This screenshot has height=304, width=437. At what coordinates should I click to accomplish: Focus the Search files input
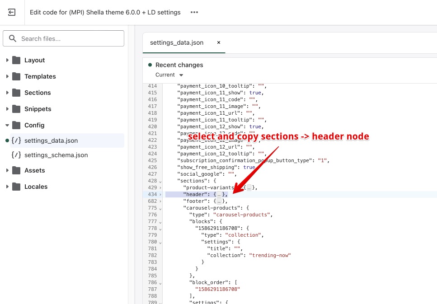[x=64, y=38]
